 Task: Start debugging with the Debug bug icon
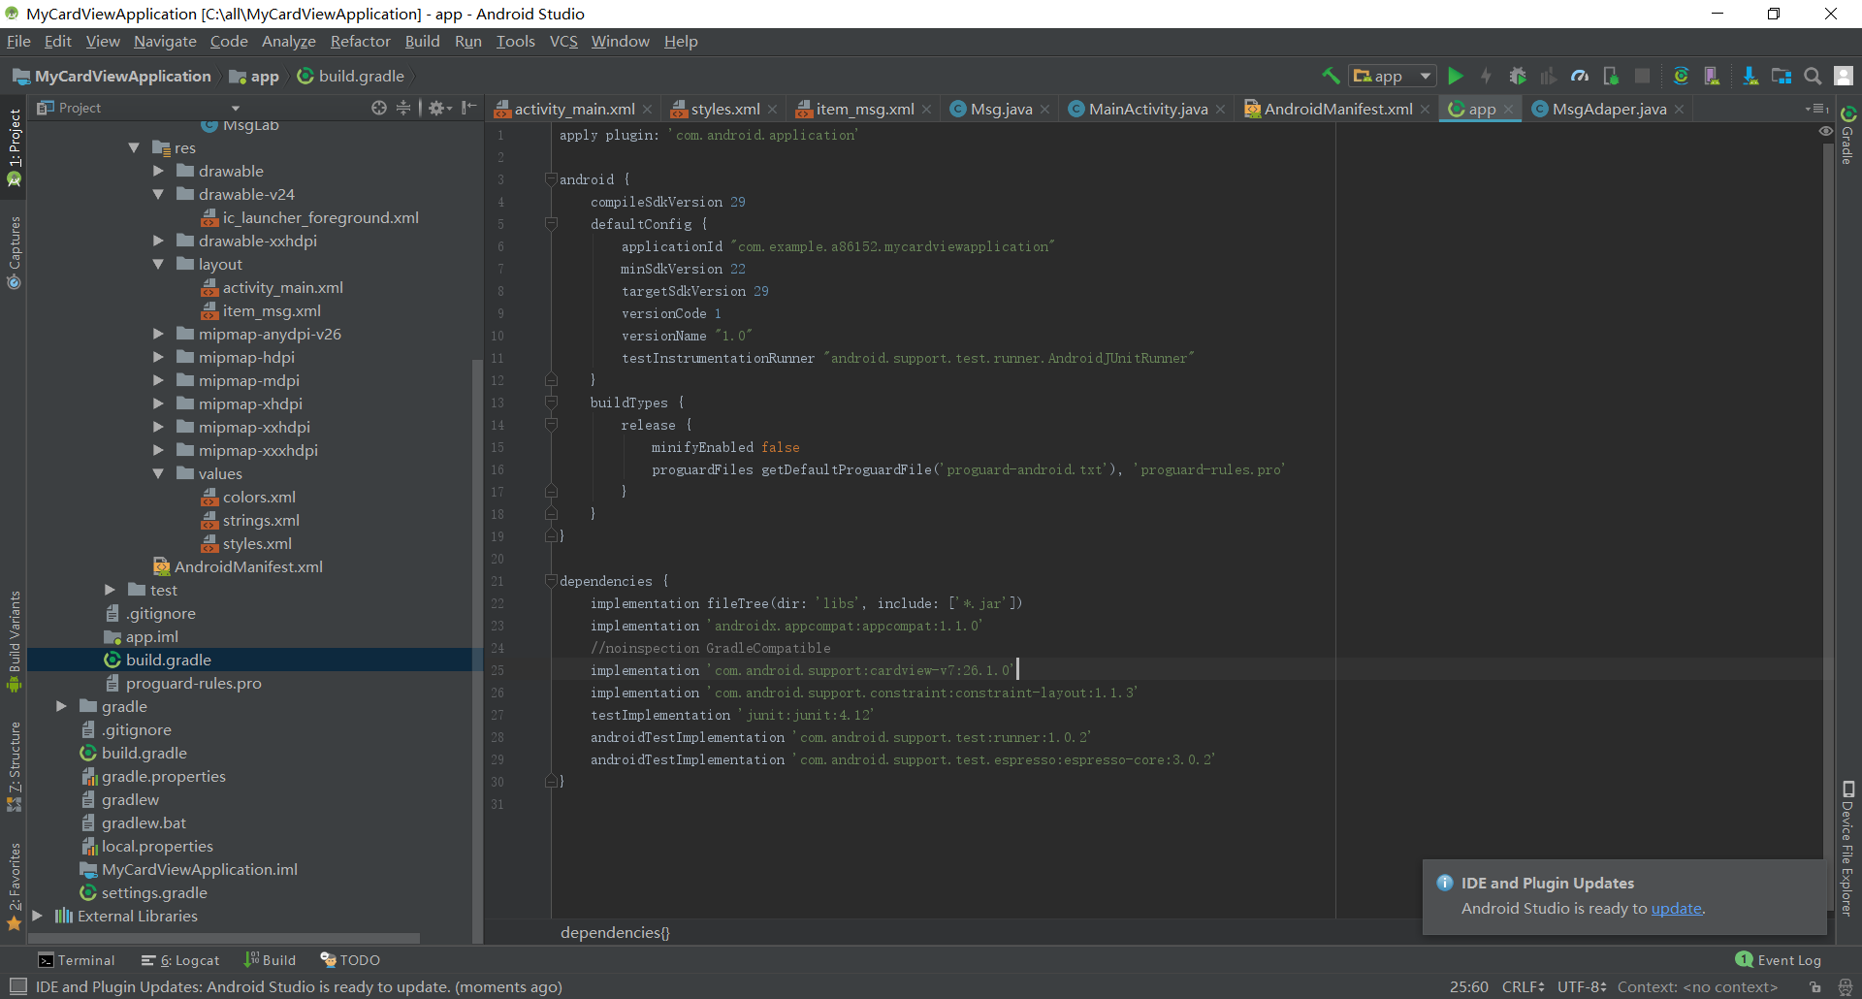coord(1518,76)
